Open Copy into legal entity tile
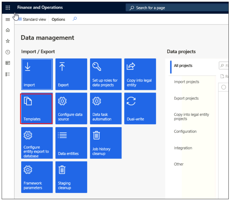Image resolution: width=231 pixels, height=200 pixels. pos(140,74)
